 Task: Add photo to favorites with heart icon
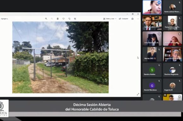(x=63, y=19)
